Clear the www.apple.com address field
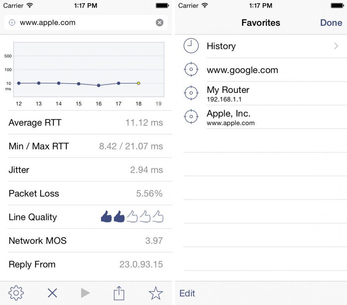 click(x=160, y=22)
